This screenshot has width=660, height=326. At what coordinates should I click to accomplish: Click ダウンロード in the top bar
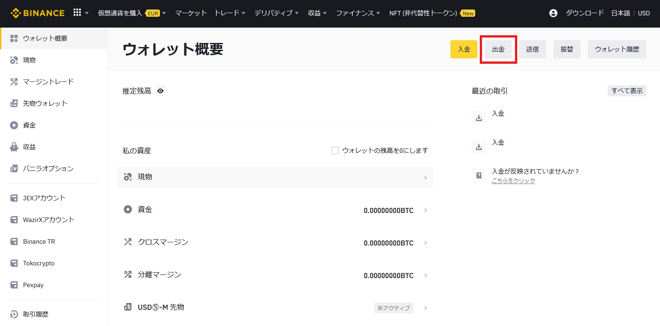click(585, 13)
